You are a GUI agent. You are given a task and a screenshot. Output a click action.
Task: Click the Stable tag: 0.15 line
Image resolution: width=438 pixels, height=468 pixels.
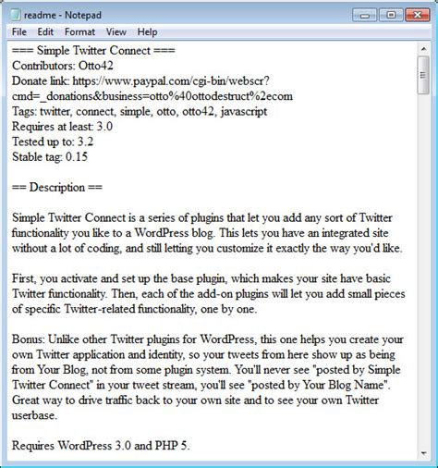click(50, 156)
